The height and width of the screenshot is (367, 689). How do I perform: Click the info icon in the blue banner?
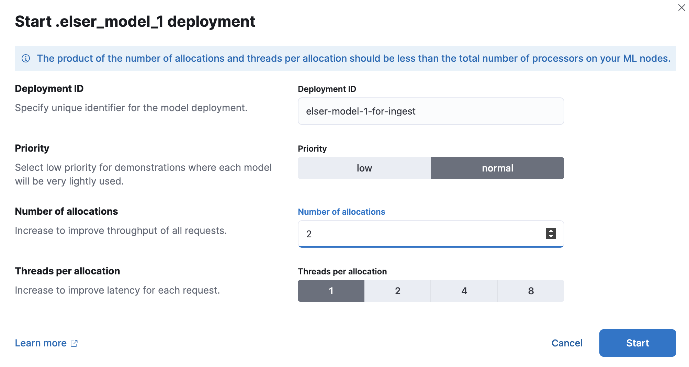[26, 58]
